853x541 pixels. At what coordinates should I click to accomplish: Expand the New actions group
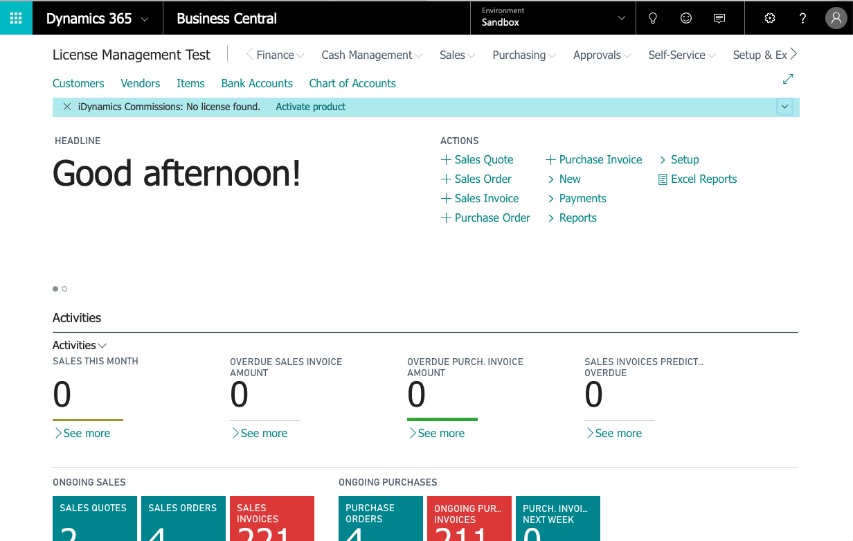pos(564,179)
